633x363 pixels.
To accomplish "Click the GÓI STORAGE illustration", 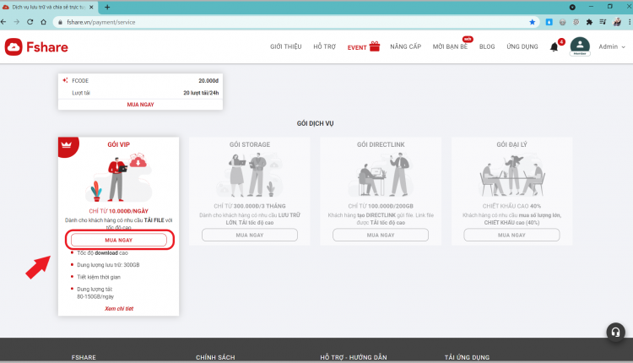I will click(250, 175).
